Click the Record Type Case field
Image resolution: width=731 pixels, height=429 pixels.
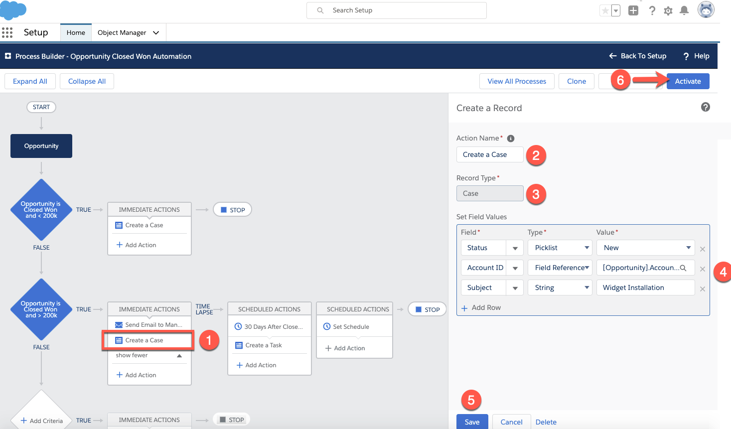(490, 193)
